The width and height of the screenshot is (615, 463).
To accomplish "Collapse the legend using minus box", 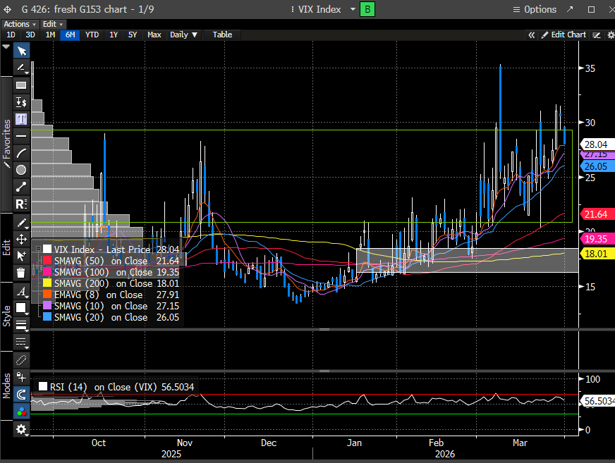I will [38, 249].
